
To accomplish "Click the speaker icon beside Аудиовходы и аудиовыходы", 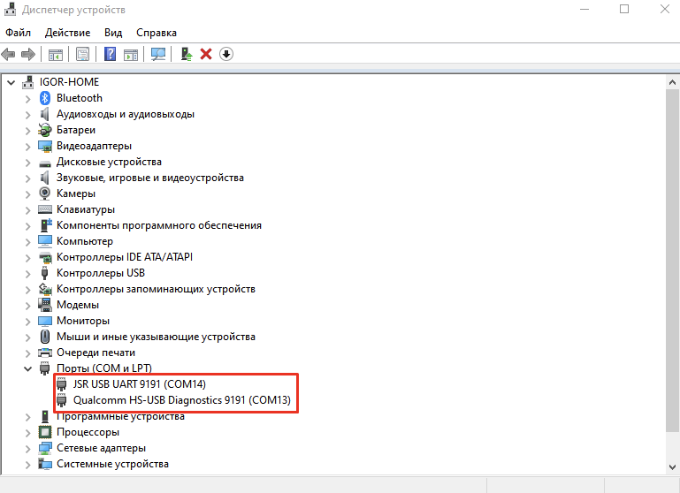I will [x=45, y=114].
